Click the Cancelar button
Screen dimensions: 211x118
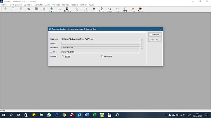pyautogui.click(x=155, y=40)
